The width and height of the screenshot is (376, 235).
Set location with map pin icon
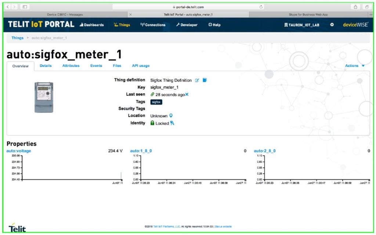pyautogui.click(x=171, y=116)
